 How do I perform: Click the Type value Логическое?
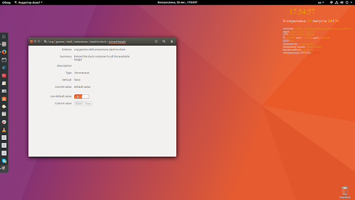[x=82, y=73]
